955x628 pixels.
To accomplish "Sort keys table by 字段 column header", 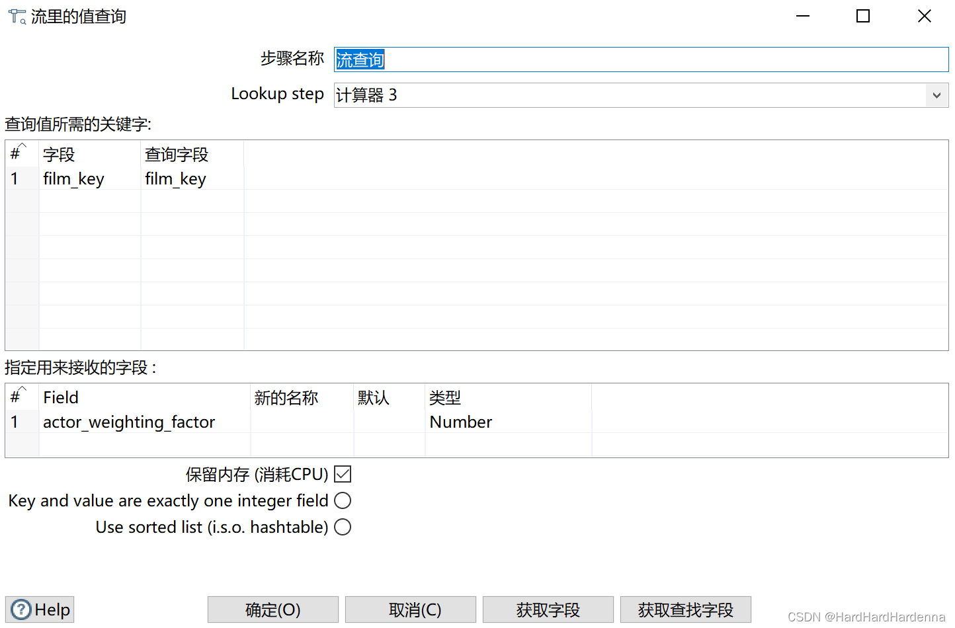I will [90, 155].
